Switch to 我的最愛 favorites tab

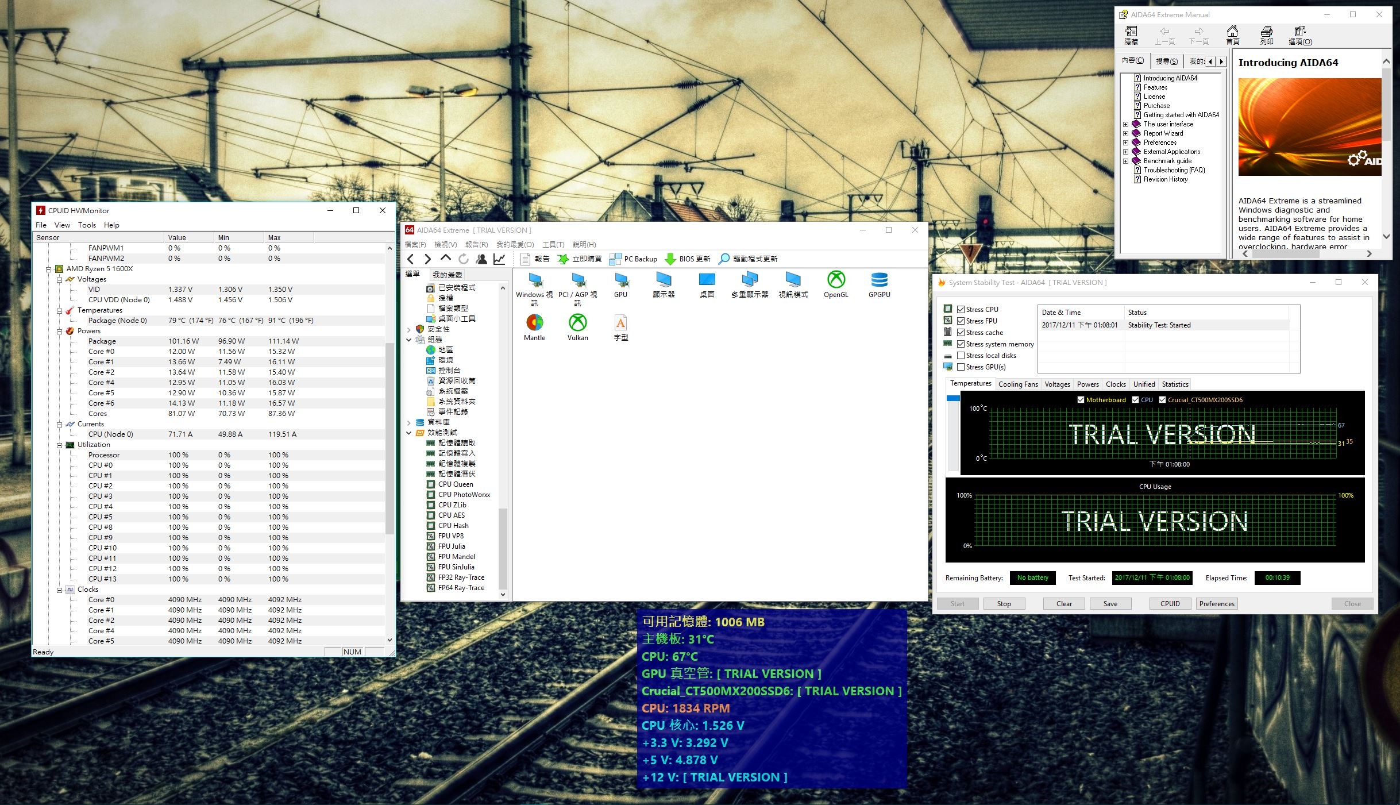(x=447, y=275)
